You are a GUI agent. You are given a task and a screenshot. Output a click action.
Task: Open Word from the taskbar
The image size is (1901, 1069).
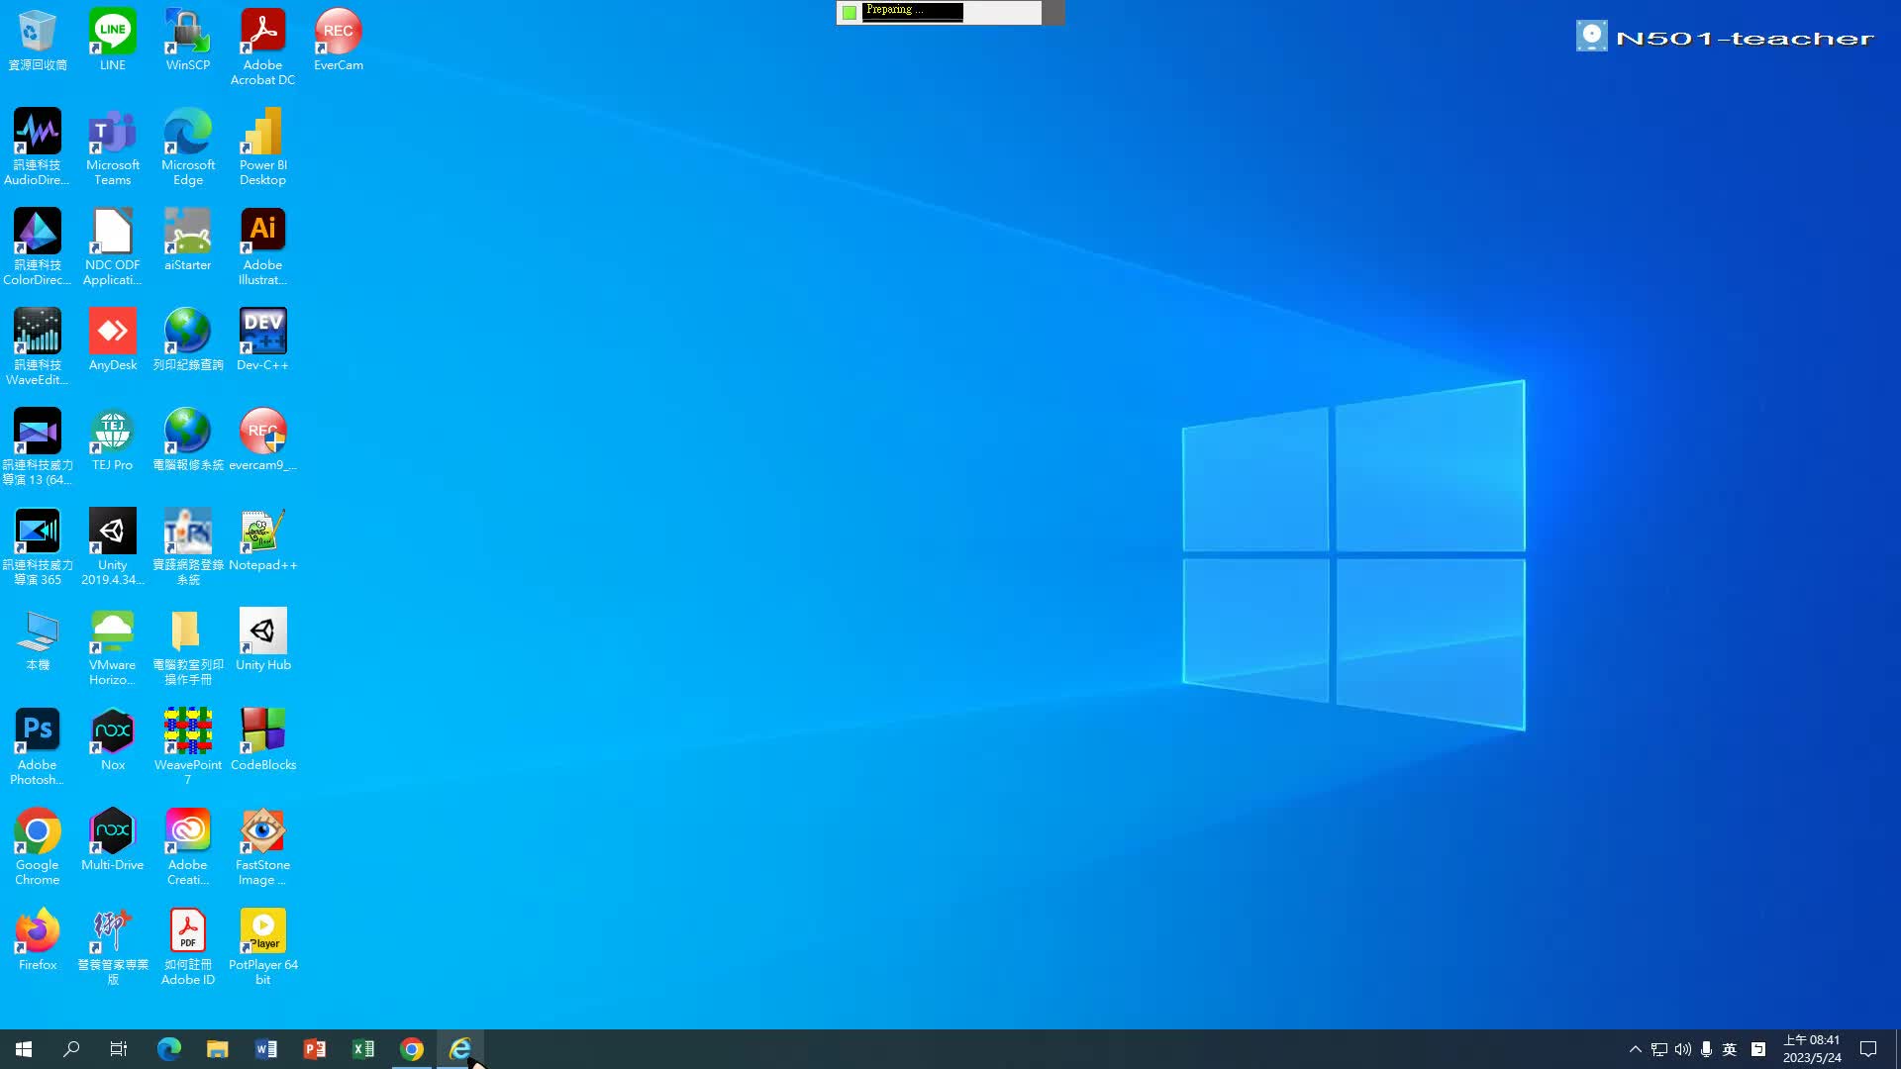tap(266, 1049)
